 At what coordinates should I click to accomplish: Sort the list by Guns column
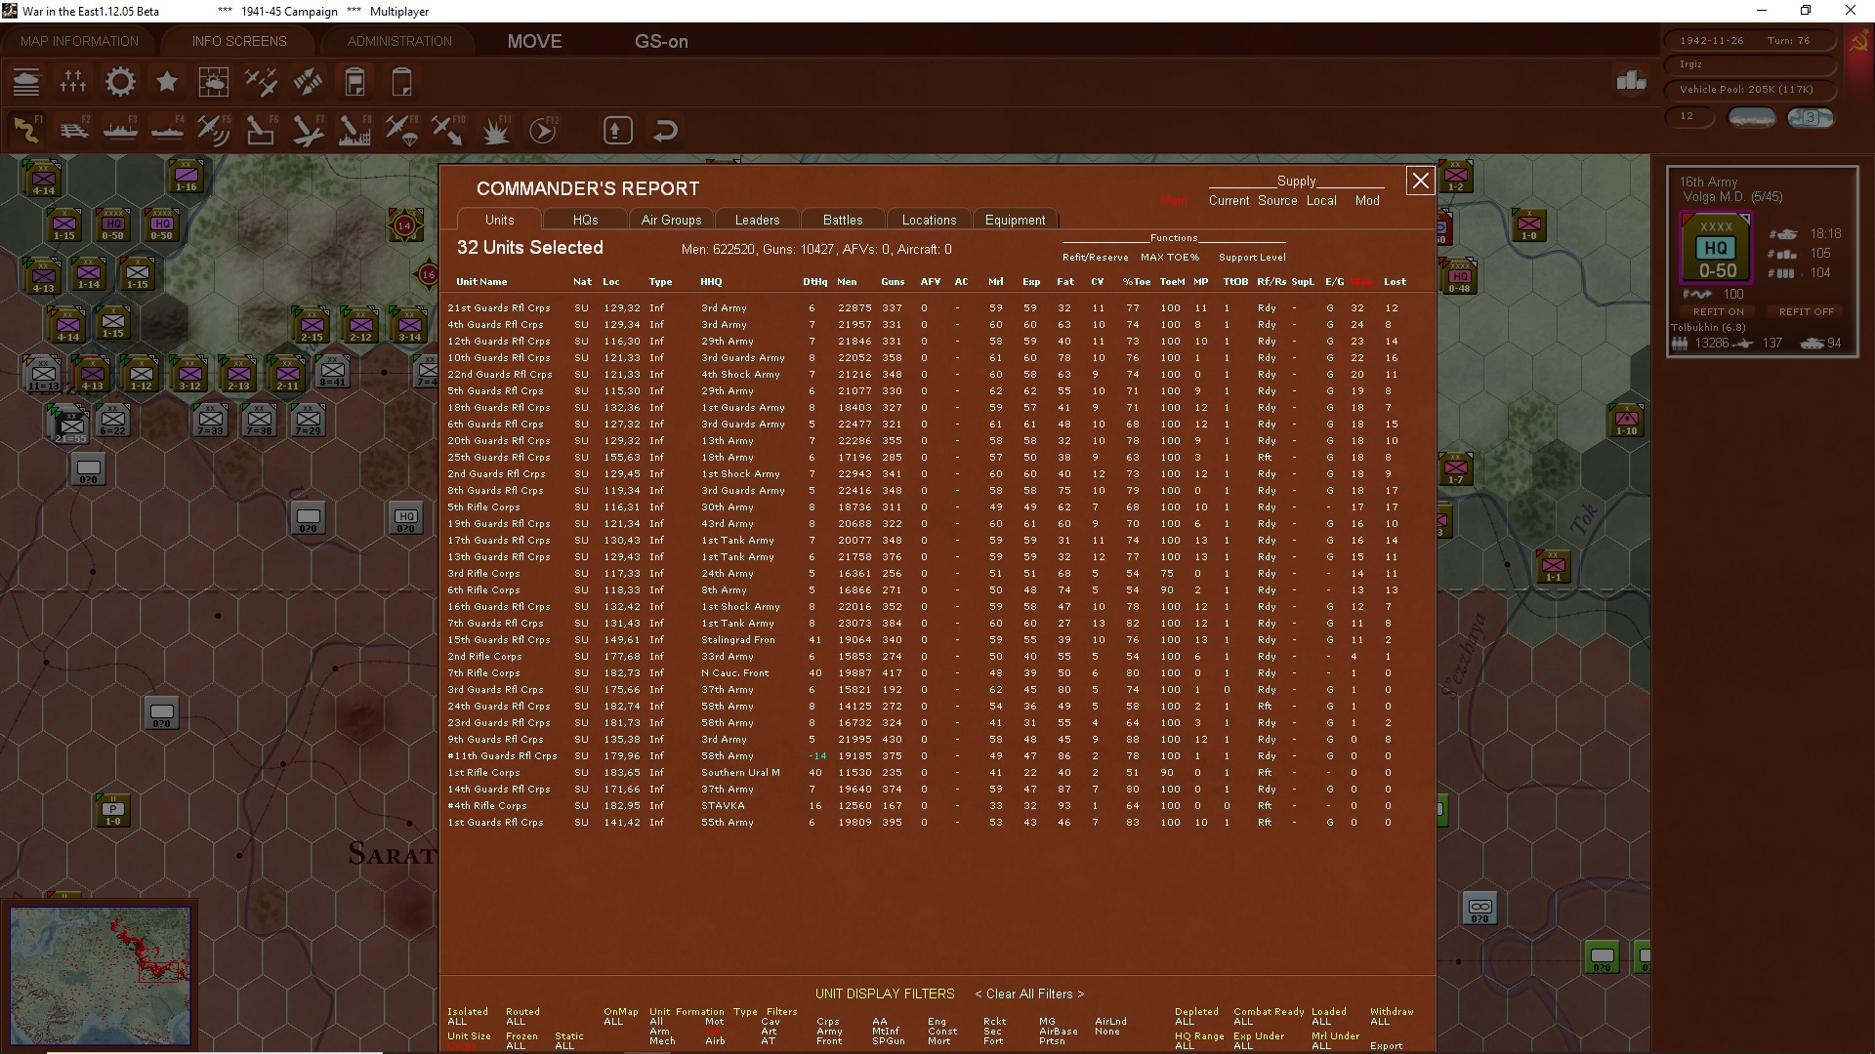893,282
